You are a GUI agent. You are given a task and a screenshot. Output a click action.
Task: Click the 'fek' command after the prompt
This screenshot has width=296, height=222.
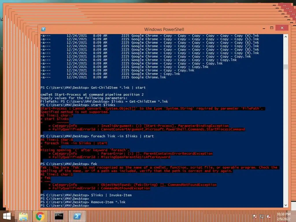94,164
